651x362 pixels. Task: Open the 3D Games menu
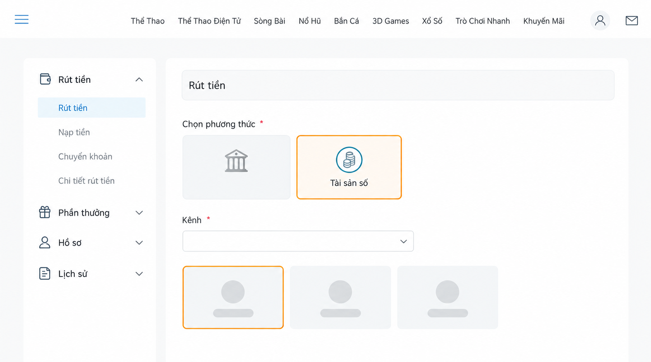(x=391, y=21)
